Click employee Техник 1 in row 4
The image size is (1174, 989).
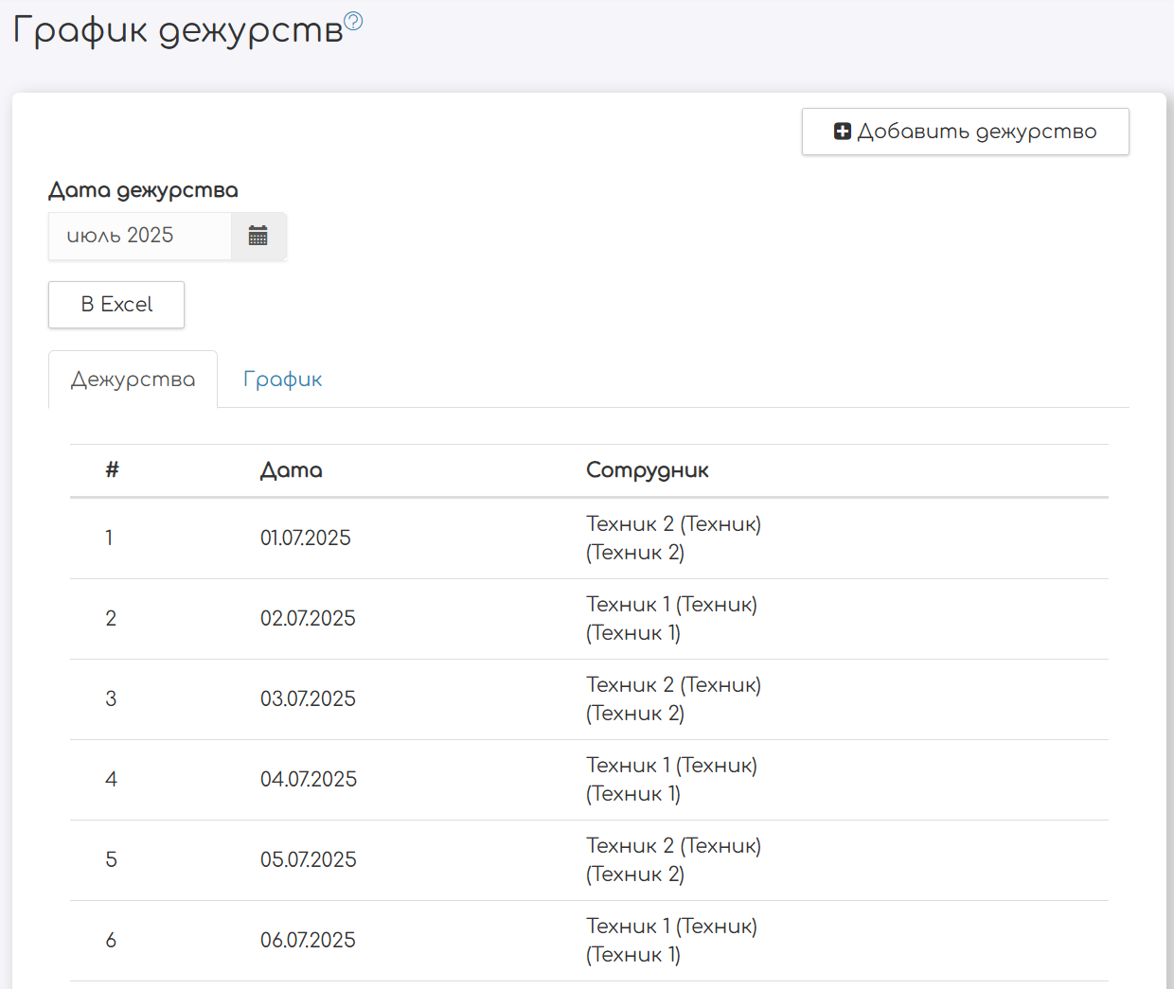click(x=670, y=779)
